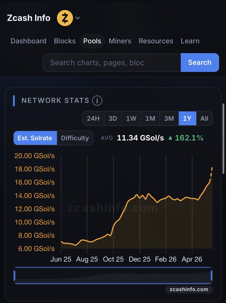Select the 1Y time range

187,118
